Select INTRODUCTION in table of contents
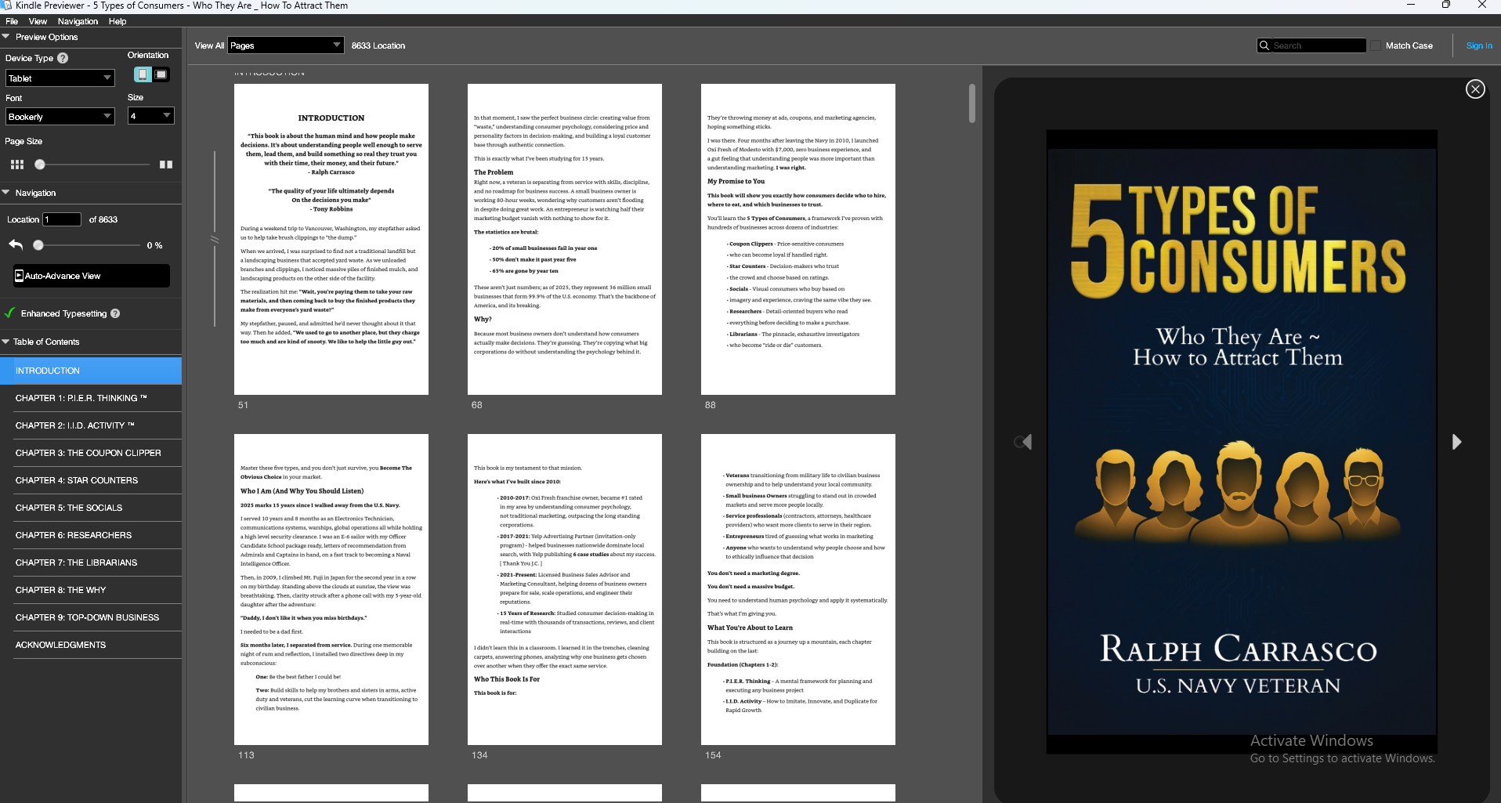Image resolution: width=1501 pixels, height=803 pixels. [91, 371]
